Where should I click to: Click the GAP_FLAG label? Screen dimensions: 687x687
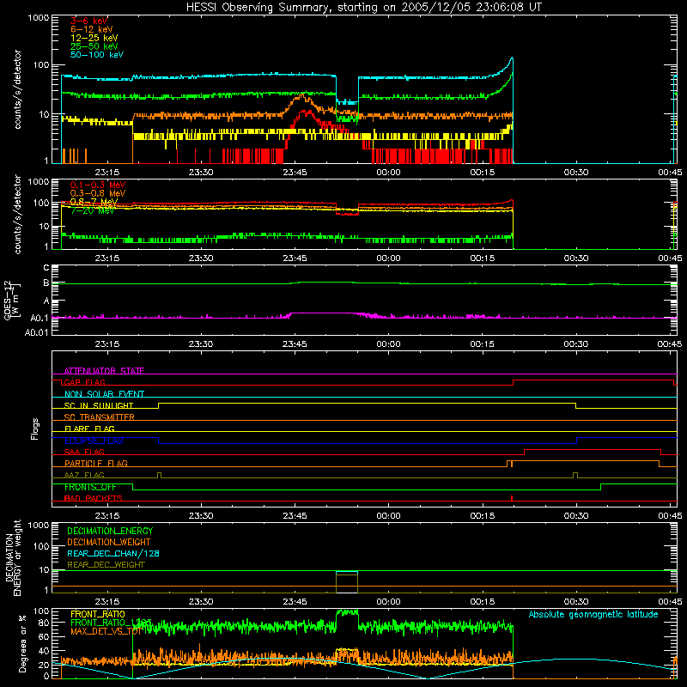click(84, 382)
